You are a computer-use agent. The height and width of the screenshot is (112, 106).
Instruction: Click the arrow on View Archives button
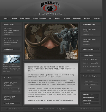(19, 103)
